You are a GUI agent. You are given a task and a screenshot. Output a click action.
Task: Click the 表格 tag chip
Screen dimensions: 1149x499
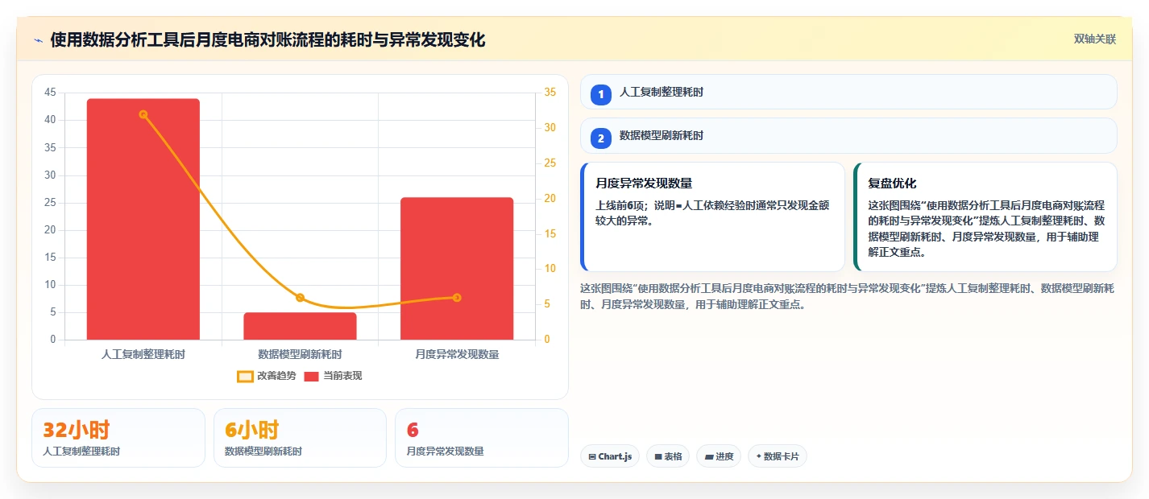click(668, 456)
